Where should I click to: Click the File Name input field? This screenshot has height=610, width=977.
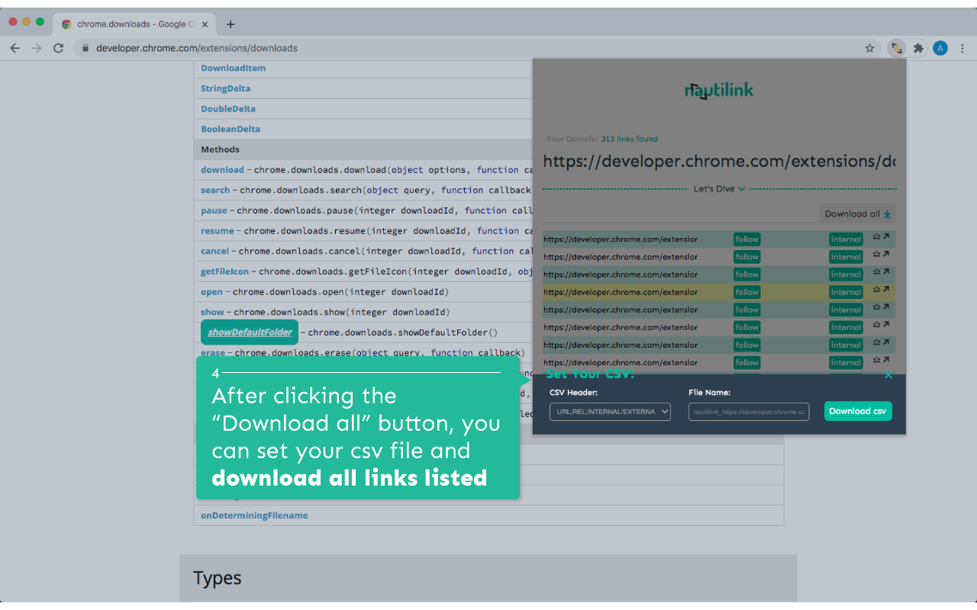click(x=749, y=411)
